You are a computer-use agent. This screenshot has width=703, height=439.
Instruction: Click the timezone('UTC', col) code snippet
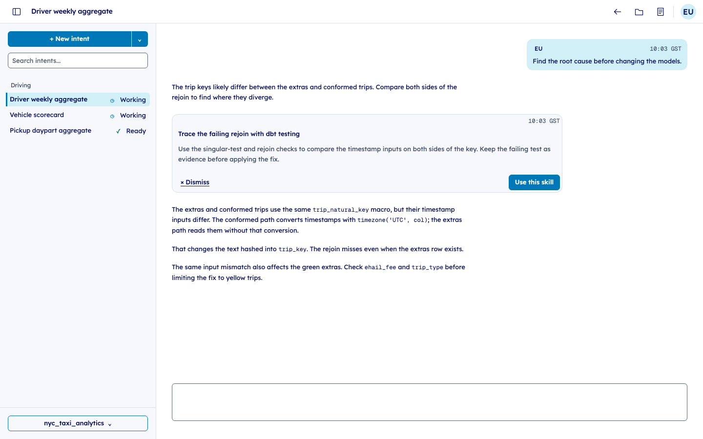tap(393, 220)
